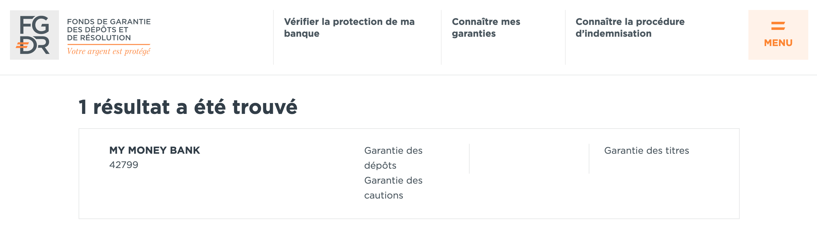The height and width of the screenshot is (234, 817).
Task: Click the light orange menu button background
Action: coord(778,35)
